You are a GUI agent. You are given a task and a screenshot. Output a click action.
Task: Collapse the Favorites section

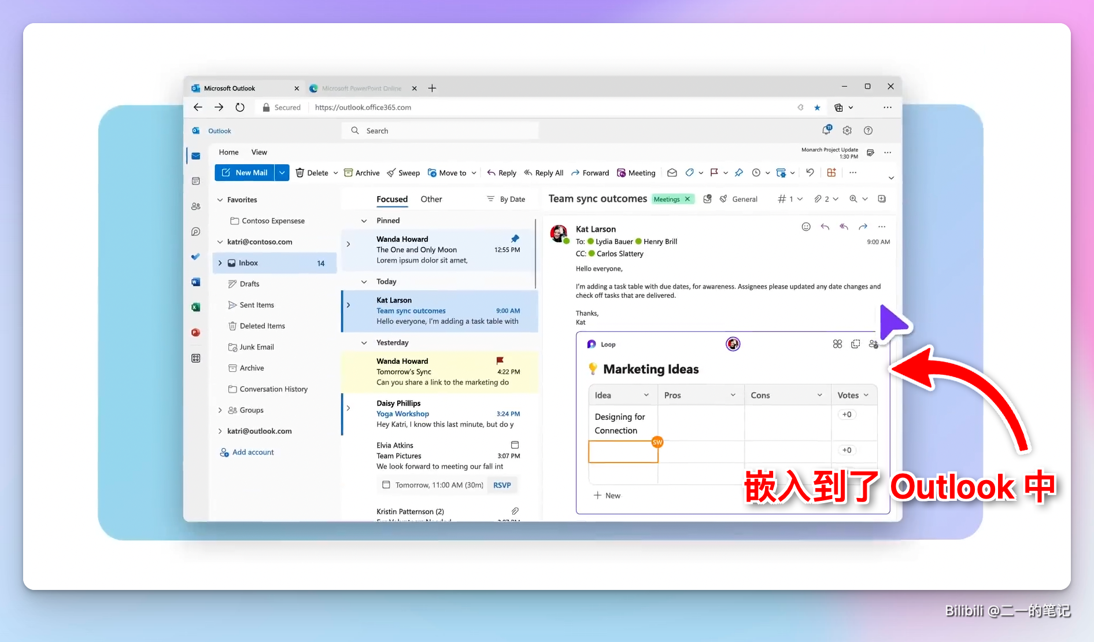[x=220, y=200]
